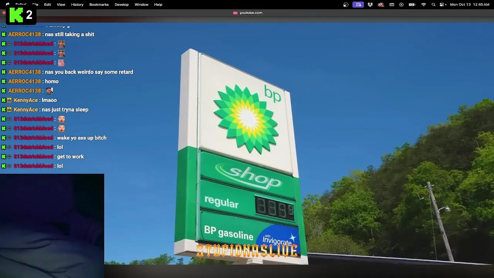Click Kick badge on the 'get to work' row
The image size is (494, 278).
point(4,157)
